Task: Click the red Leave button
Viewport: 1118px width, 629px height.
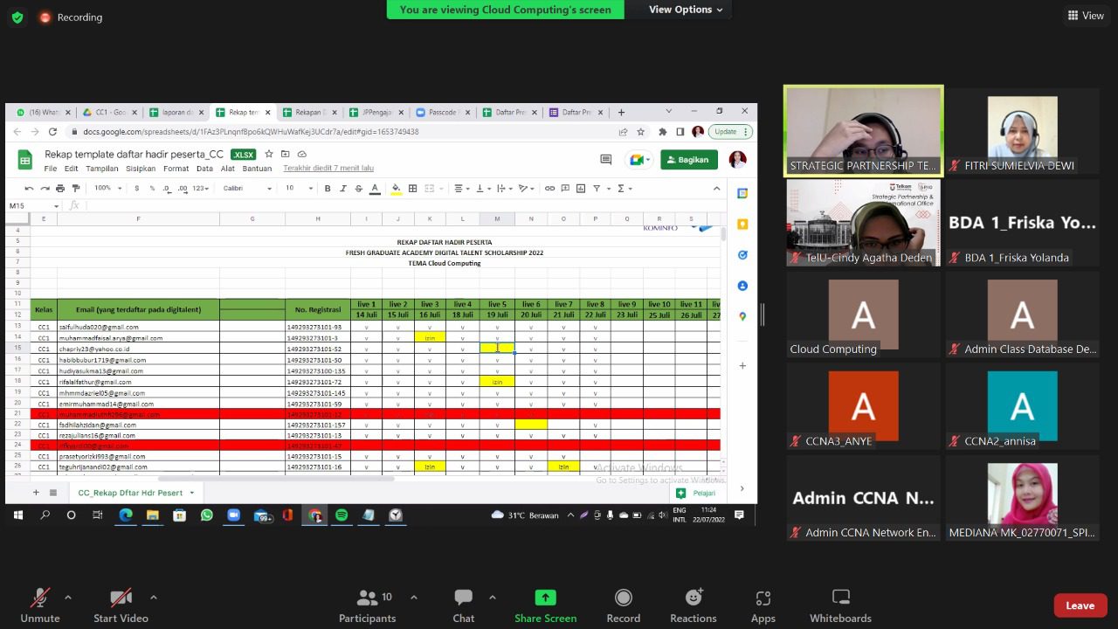Action: 1080,605
